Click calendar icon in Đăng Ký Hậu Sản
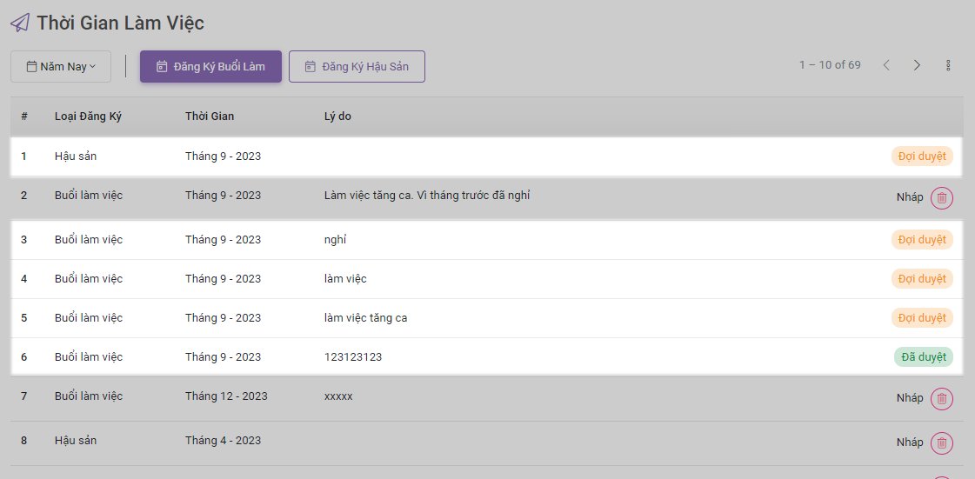 click(x=310, y=67)
